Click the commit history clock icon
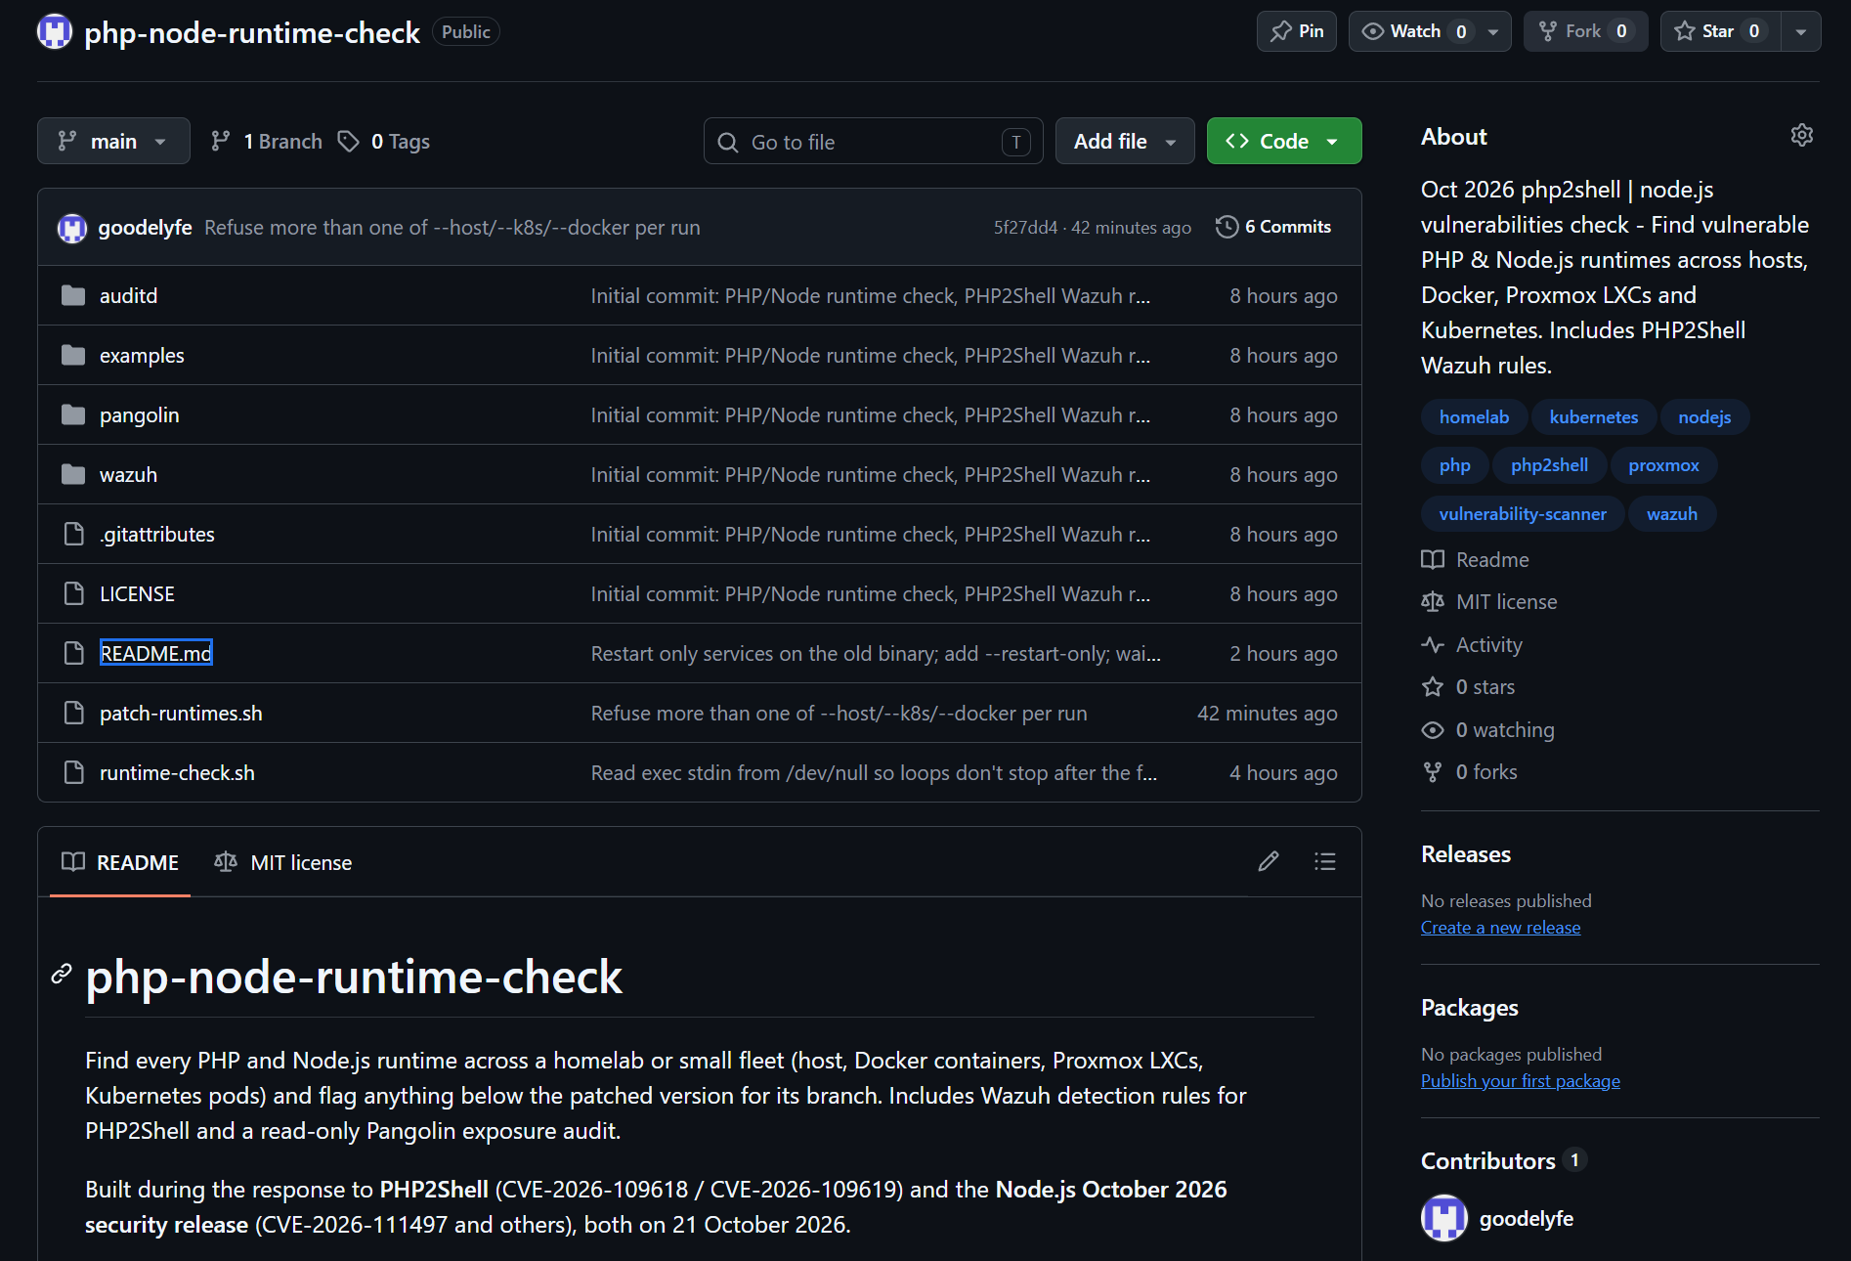 click(x=1227, y=227)
